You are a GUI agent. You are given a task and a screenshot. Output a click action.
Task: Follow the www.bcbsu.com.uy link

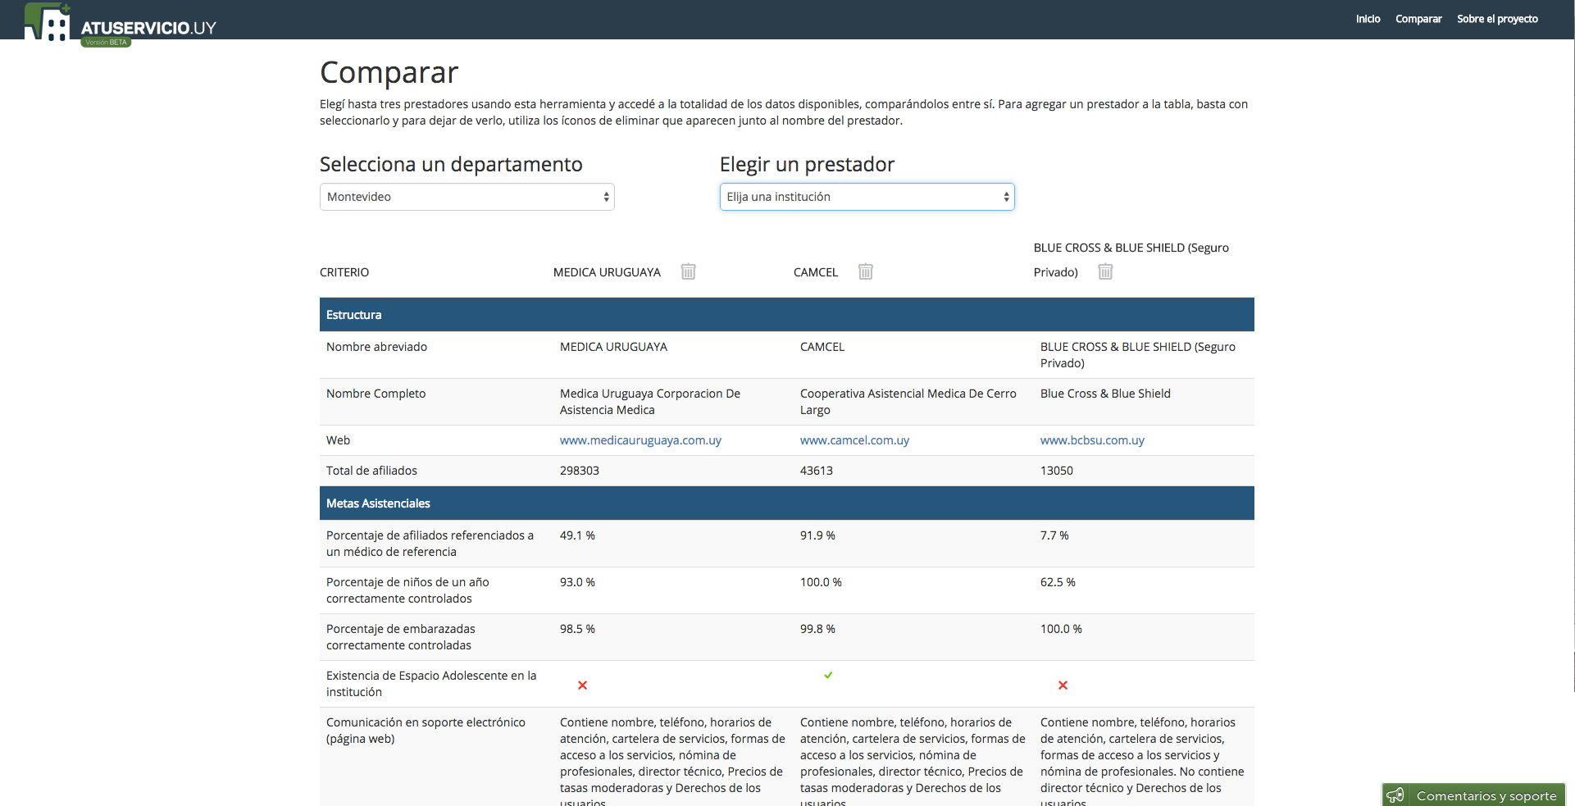tap(1092, 440)
